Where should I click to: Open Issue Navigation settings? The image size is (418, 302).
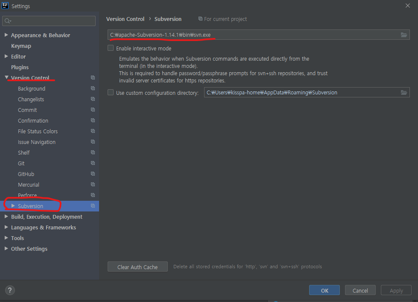[x=37, y=142]
